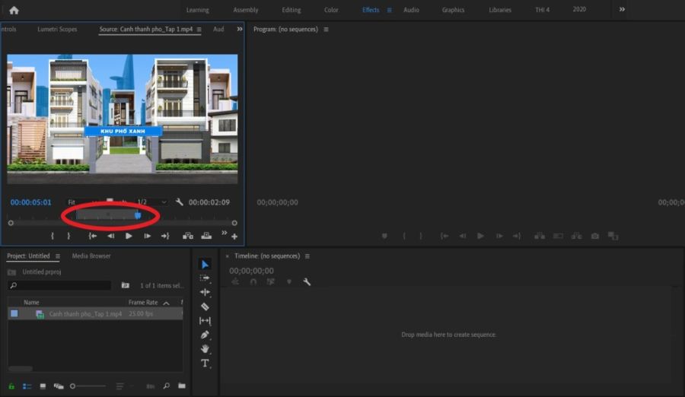Switch Project panel to Icon view

[x=43, y=386]
